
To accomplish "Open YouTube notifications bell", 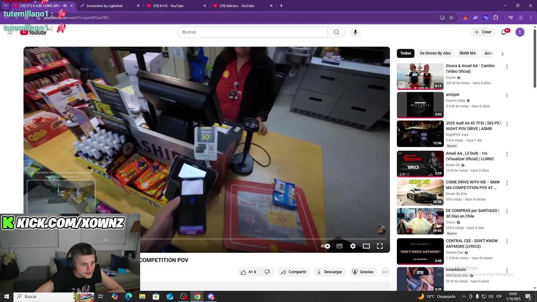I will click(x=504, y=32).
